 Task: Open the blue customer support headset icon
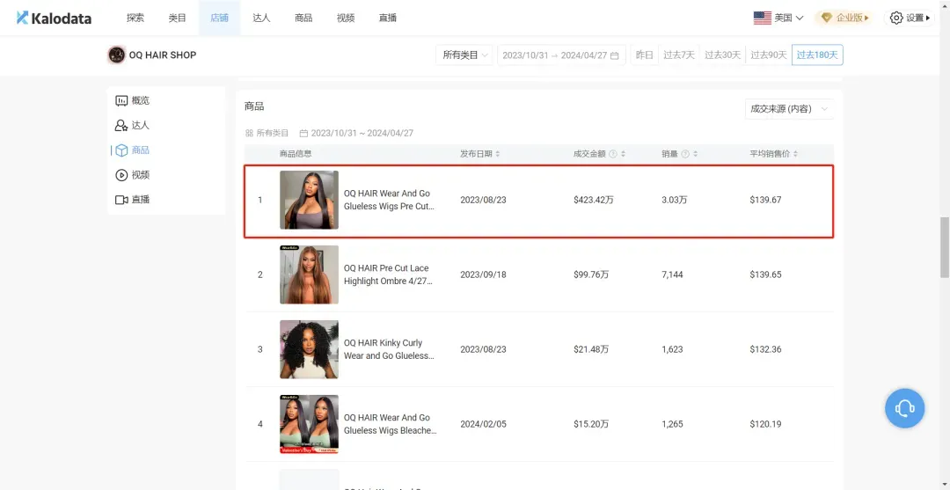point(904,408)
